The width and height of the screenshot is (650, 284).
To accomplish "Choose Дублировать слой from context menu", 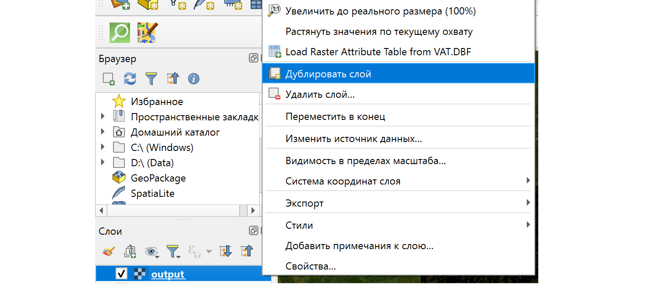I will coord(398,74).
